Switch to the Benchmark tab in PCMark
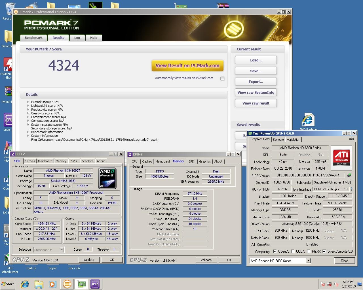The width and height of the screenshot is (363, 290). pyautogui.click(x=33, y=38)
